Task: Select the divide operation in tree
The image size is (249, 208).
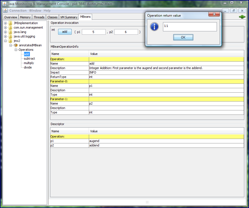Action: coord(28,67)
